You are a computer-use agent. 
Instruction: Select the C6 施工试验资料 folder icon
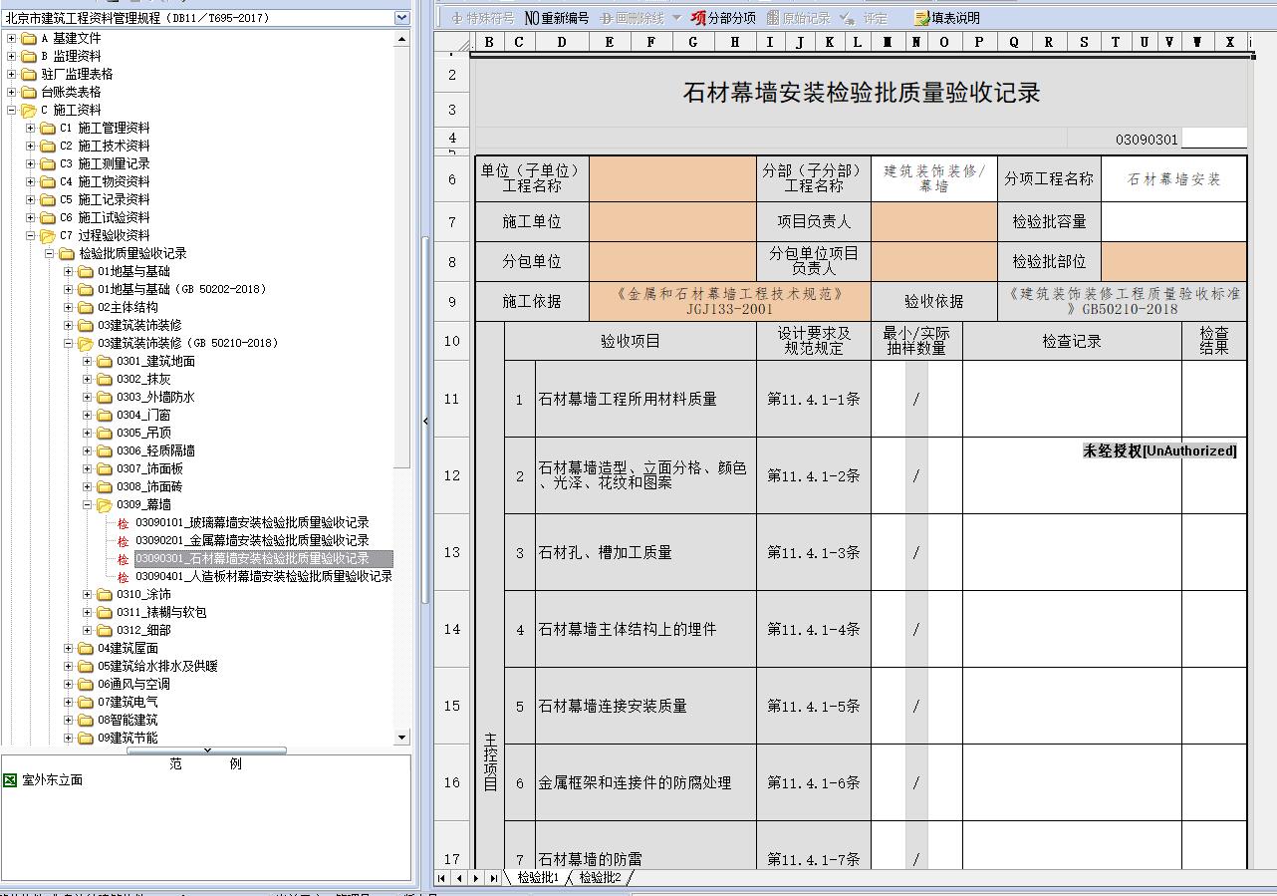[x=48, y=217]
